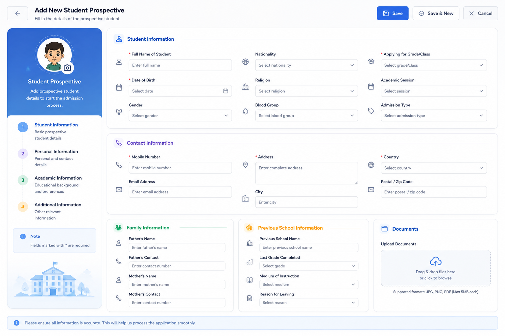Click person icon beside Full Name of Student

[119, 62]
